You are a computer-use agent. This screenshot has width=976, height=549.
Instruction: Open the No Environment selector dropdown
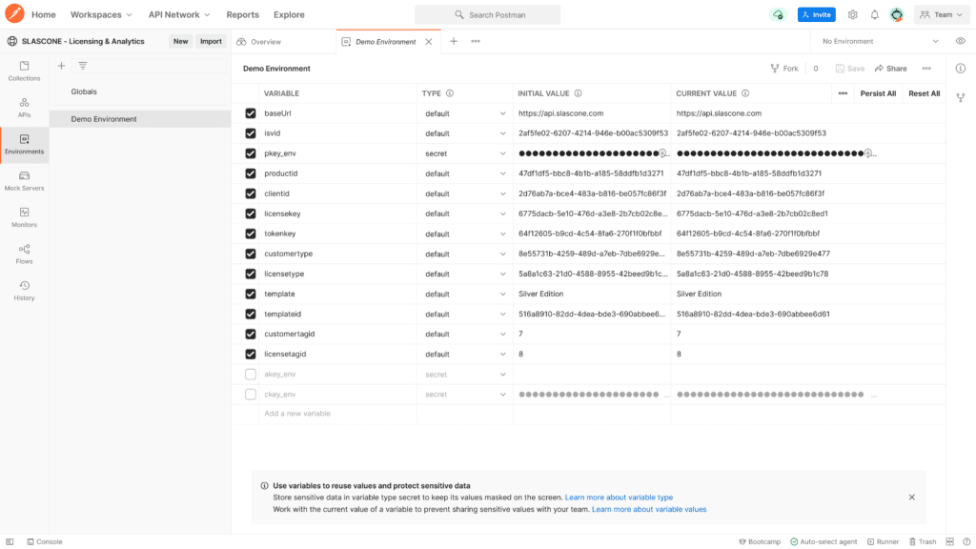pos(880,41)
